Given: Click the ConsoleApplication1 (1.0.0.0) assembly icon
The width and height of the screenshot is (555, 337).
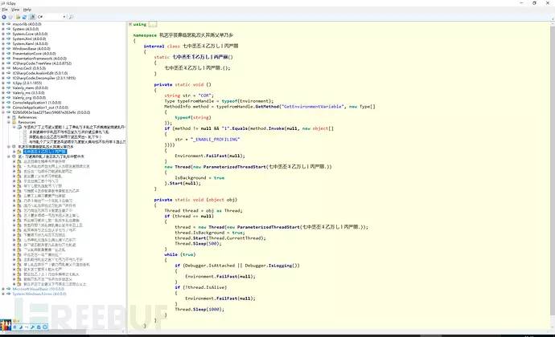Looking at the screenshot, I should (x=9, y=103).
